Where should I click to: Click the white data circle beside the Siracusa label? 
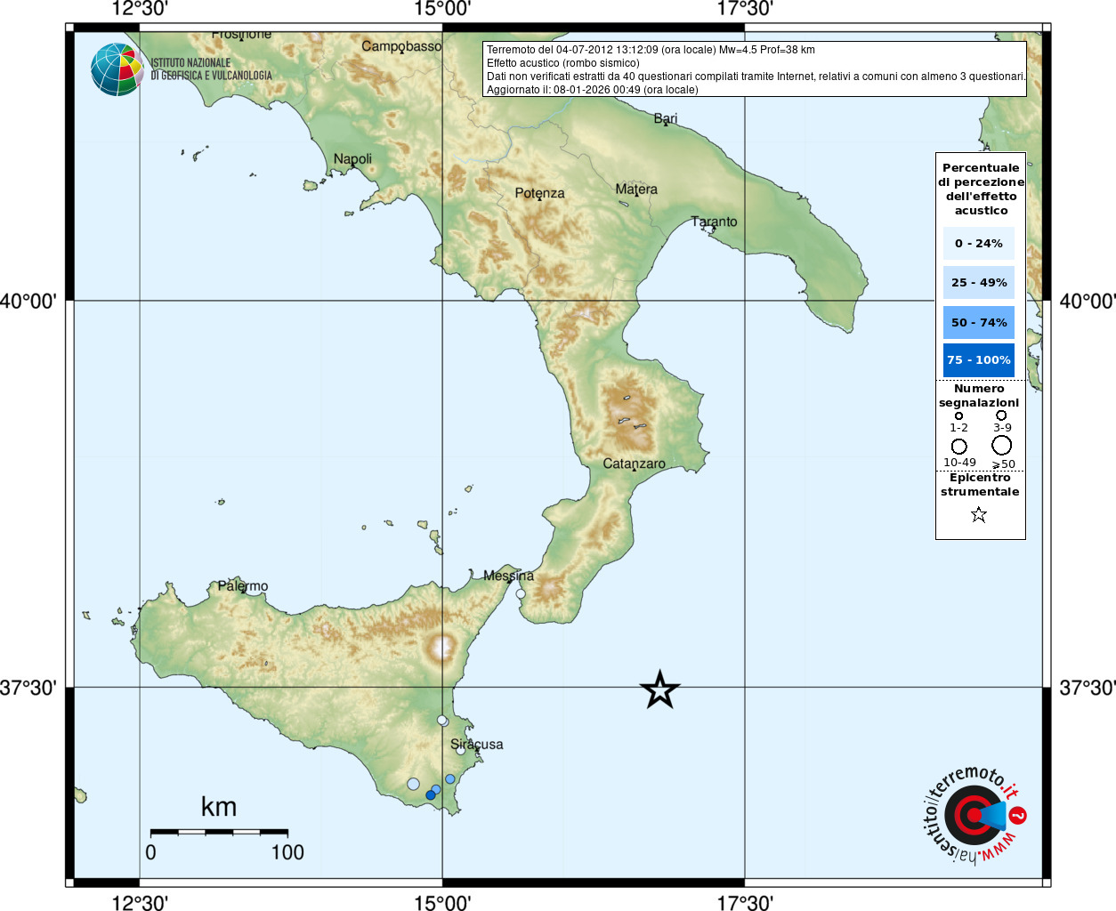(460, 750)
